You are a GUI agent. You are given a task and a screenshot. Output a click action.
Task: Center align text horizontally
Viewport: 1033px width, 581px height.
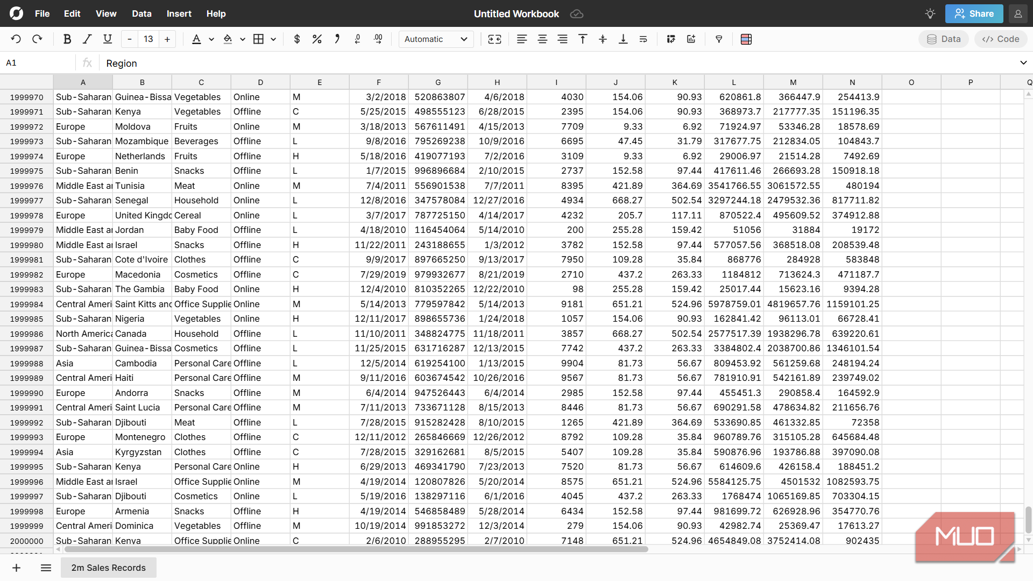point(542,39)
